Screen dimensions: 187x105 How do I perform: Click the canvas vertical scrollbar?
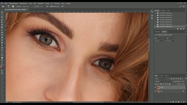click(x=149, y=45)
